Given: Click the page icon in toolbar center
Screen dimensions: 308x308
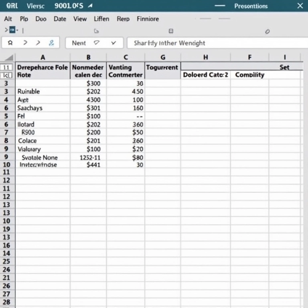Looking at the screenshot, I should coord(96,31).
